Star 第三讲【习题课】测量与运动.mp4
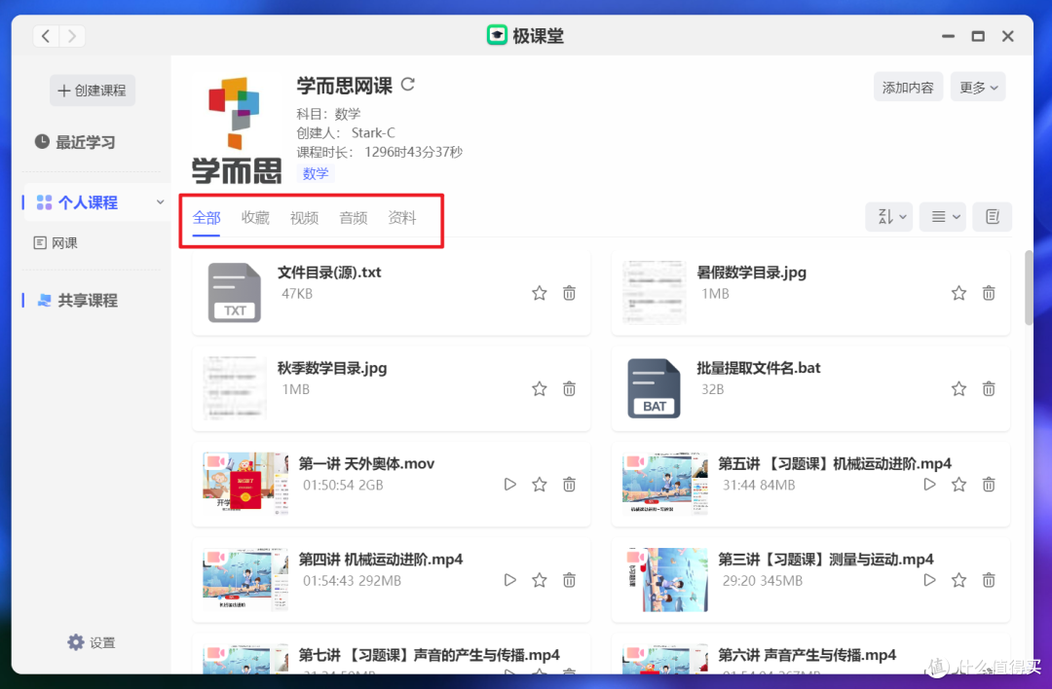 [958, 580]
